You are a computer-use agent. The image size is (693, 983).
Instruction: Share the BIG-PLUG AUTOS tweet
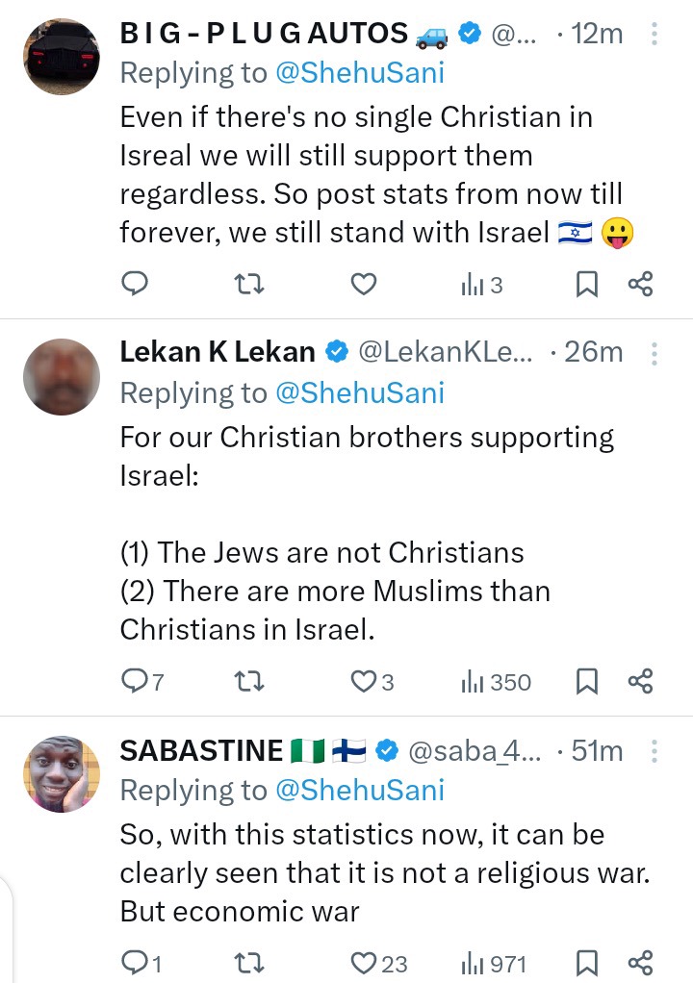(641, 284)
